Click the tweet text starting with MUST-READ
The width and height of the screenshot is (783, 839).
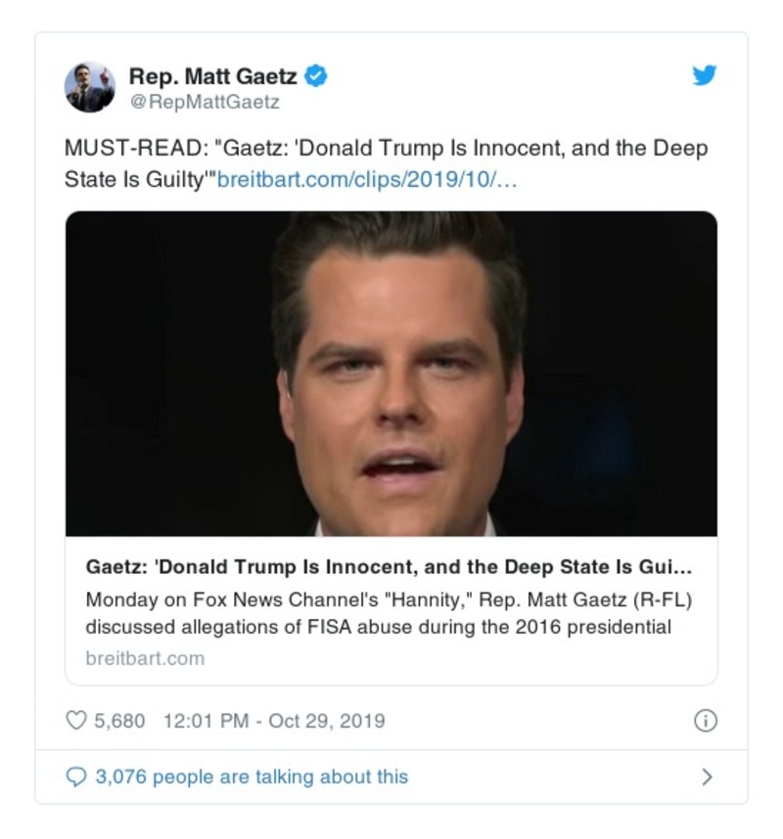294,152
